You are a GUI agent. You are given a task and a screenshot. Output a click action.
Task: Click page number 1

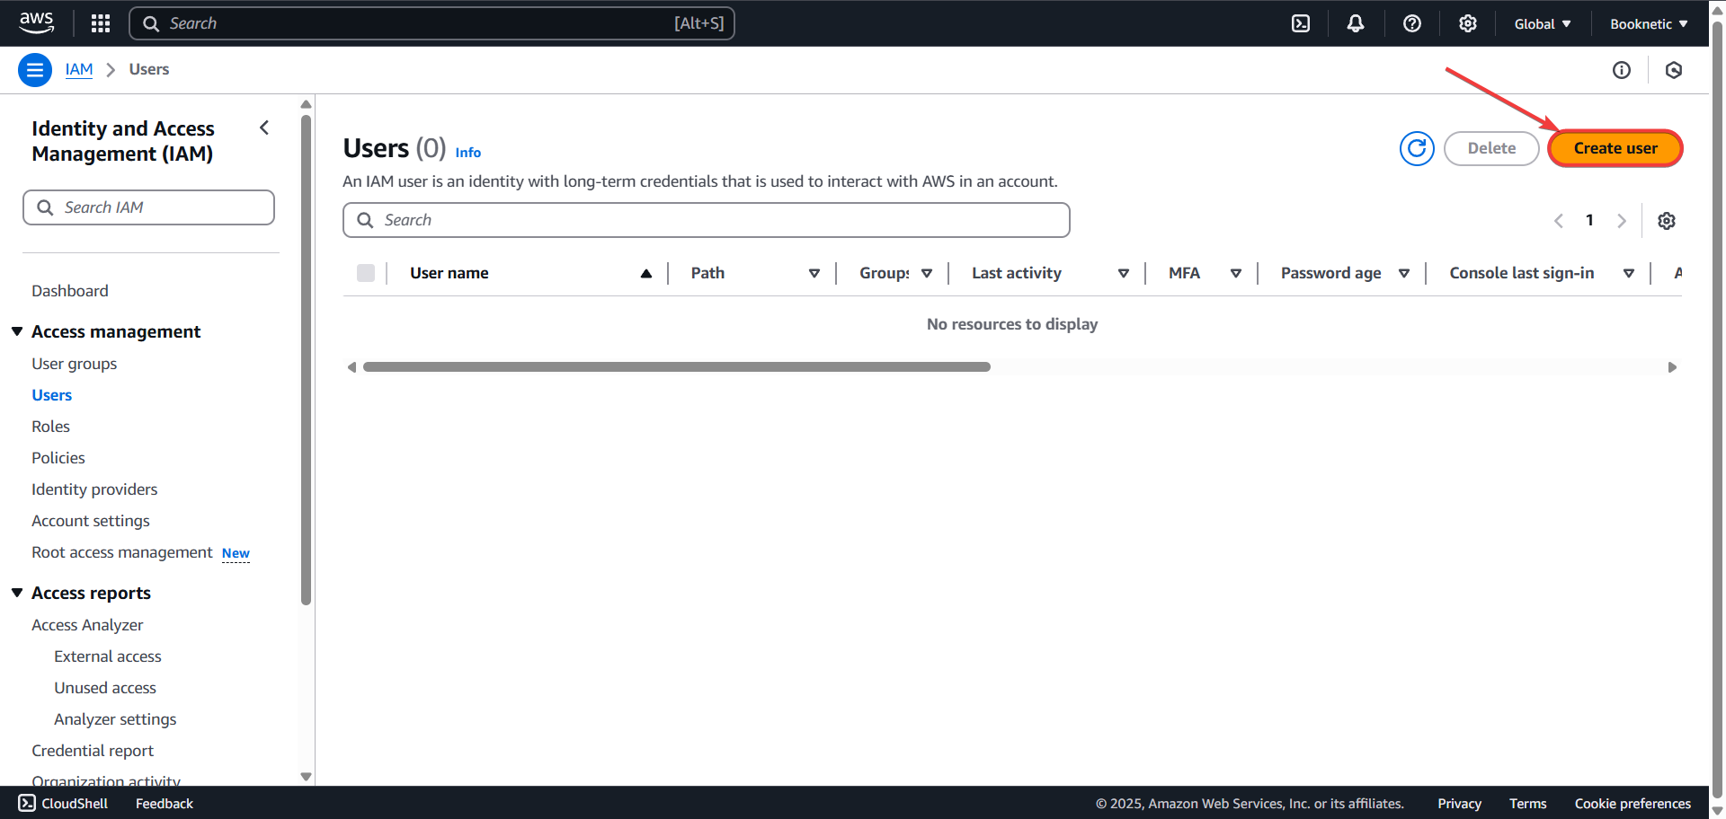coord(1589,220)
